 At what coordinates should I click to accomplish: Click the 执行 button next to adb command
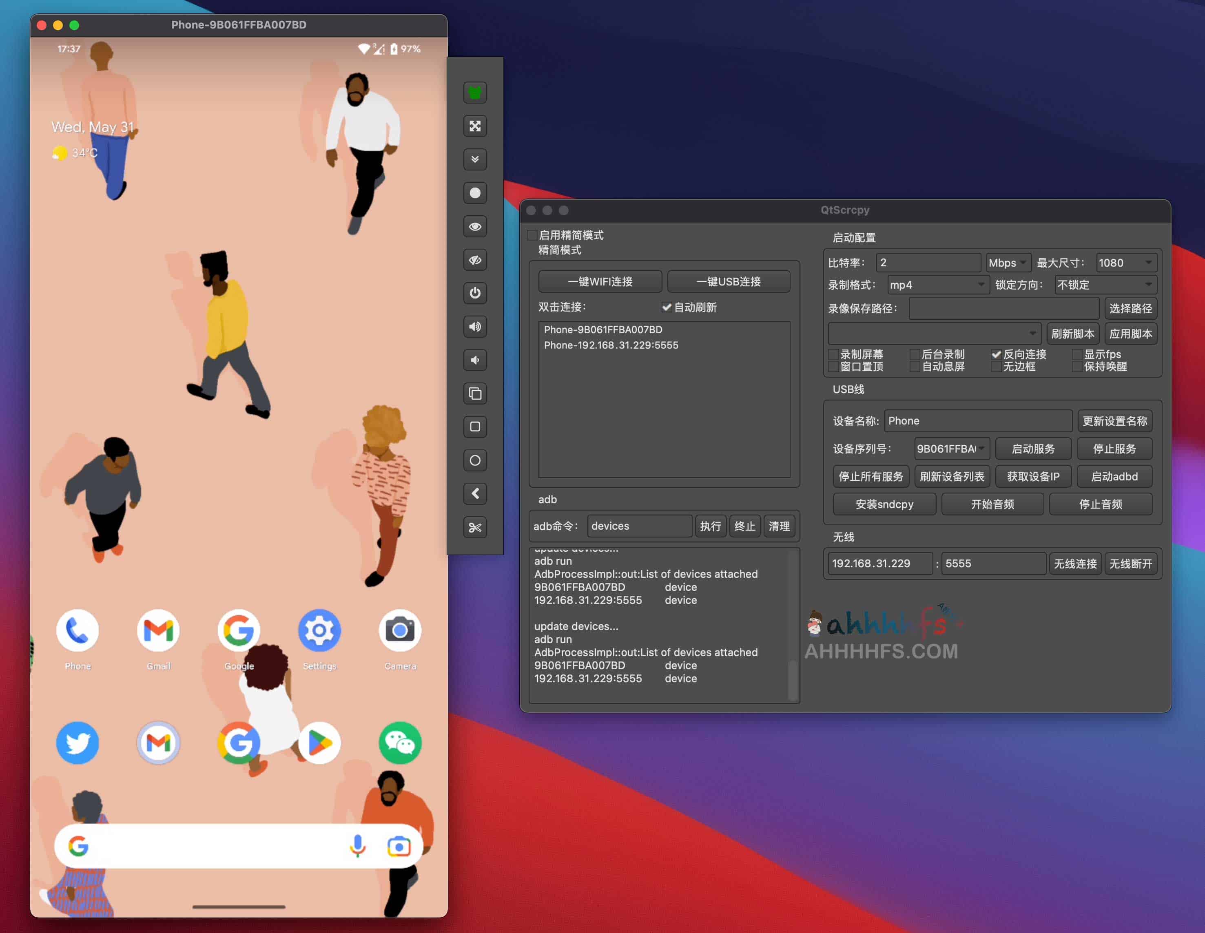point(711,526)
